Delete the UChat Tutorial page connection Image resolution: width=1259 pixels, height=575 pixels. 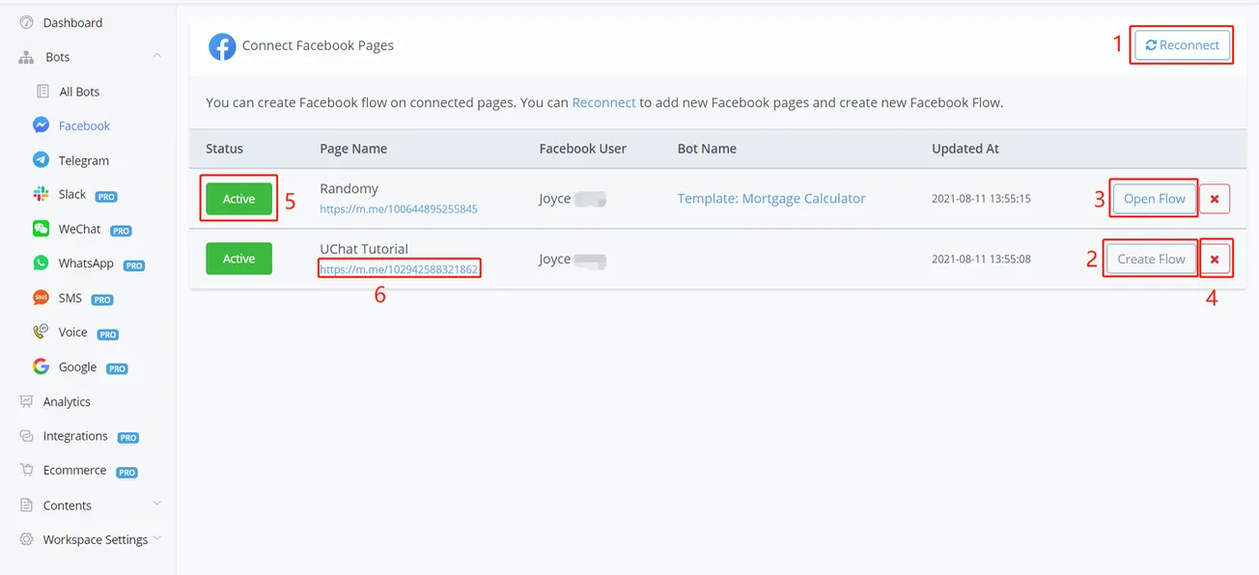tap(1215, 259)
